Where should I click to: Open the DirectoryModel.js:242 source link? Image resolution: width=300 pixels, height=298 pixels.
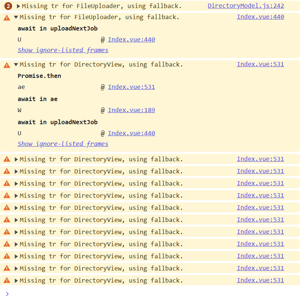click(x=246, y=6)
